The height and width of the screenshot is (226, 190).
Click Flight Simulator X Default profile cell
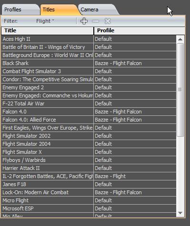coord(135,152)
